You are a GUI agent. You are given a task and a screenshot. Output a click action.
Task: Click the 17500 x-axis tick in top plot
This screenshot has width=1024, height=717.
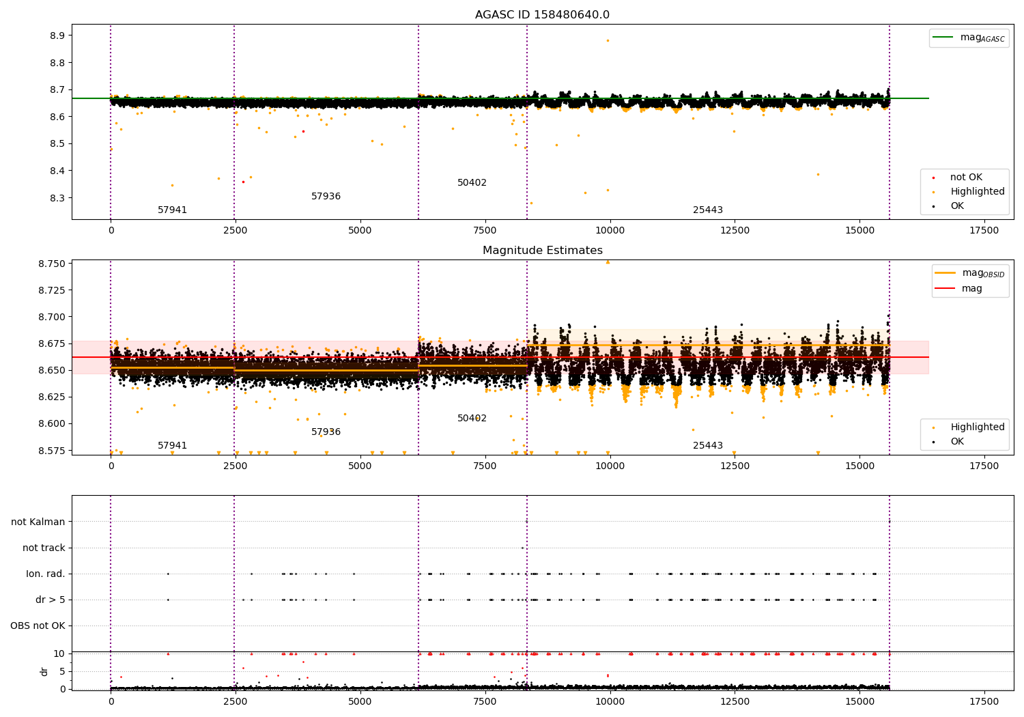pyautogui.click(x=984, y=231)
